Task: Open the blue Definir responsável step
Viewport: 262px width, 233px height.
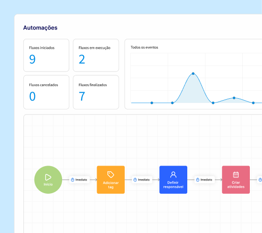Action: click(173, 180)
